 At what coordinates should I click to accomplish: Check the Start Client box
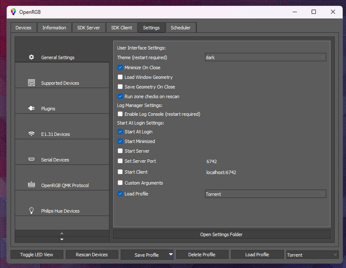tap(120, 172)
